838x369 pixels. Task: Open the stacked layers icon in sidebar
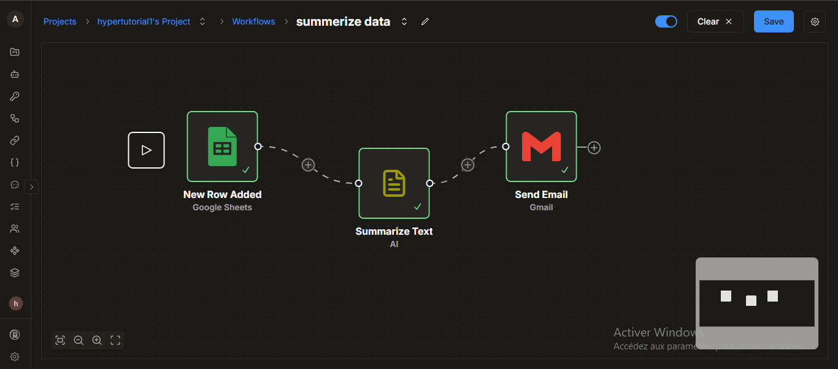pos(15,273)
